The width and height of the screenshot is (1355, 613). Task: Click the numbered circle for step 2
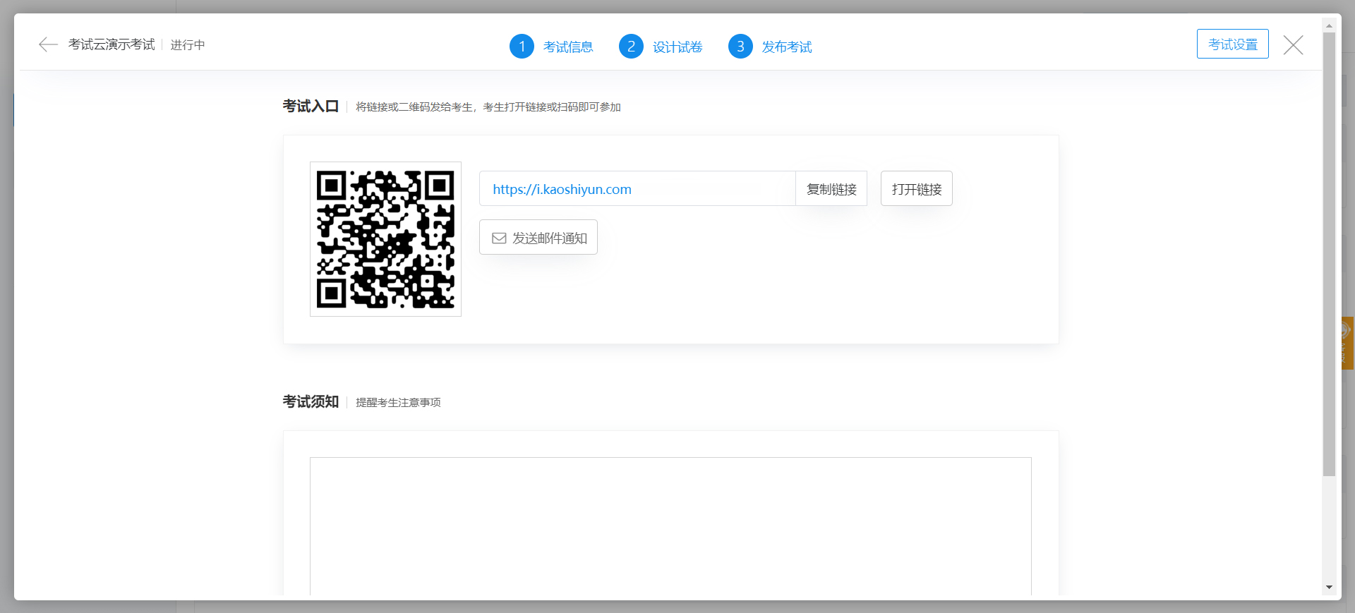(x=631, y=47)
